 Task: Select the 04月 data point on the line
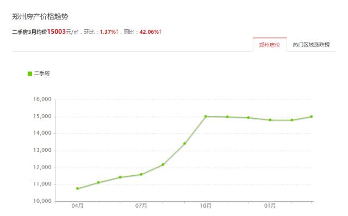(77, 188)
